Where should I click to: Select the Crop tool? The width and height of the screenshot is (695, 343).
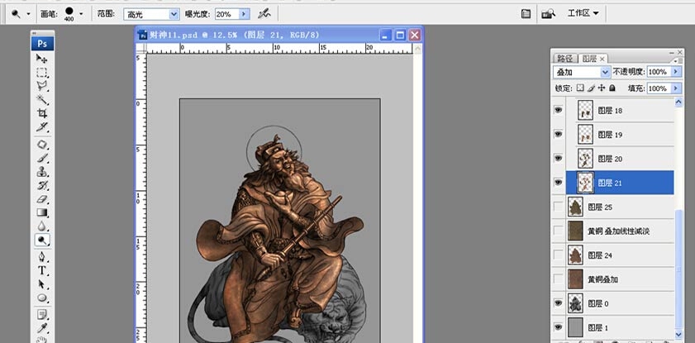(x=42, y=113)
